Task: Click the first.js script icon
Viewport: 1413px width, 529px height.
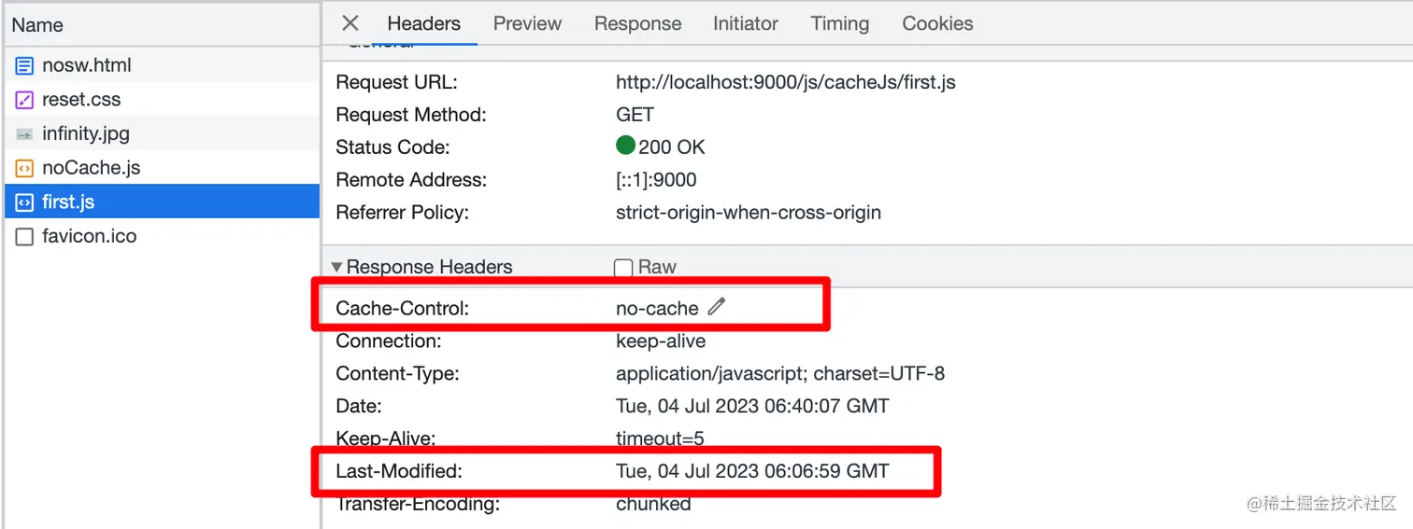Action: [x=25, y=202]
